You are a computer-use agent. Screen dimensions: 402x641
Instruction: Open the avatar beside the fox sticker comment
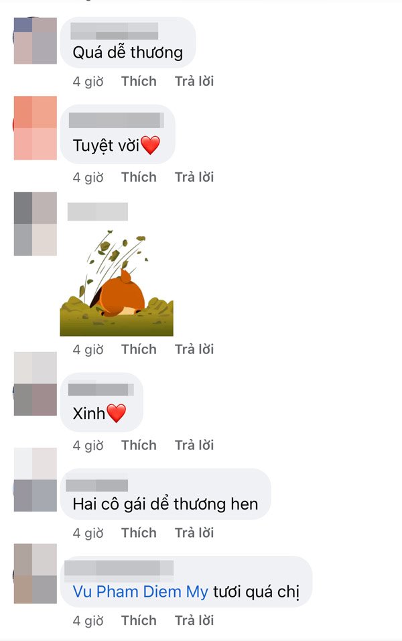tap(35, 224)
